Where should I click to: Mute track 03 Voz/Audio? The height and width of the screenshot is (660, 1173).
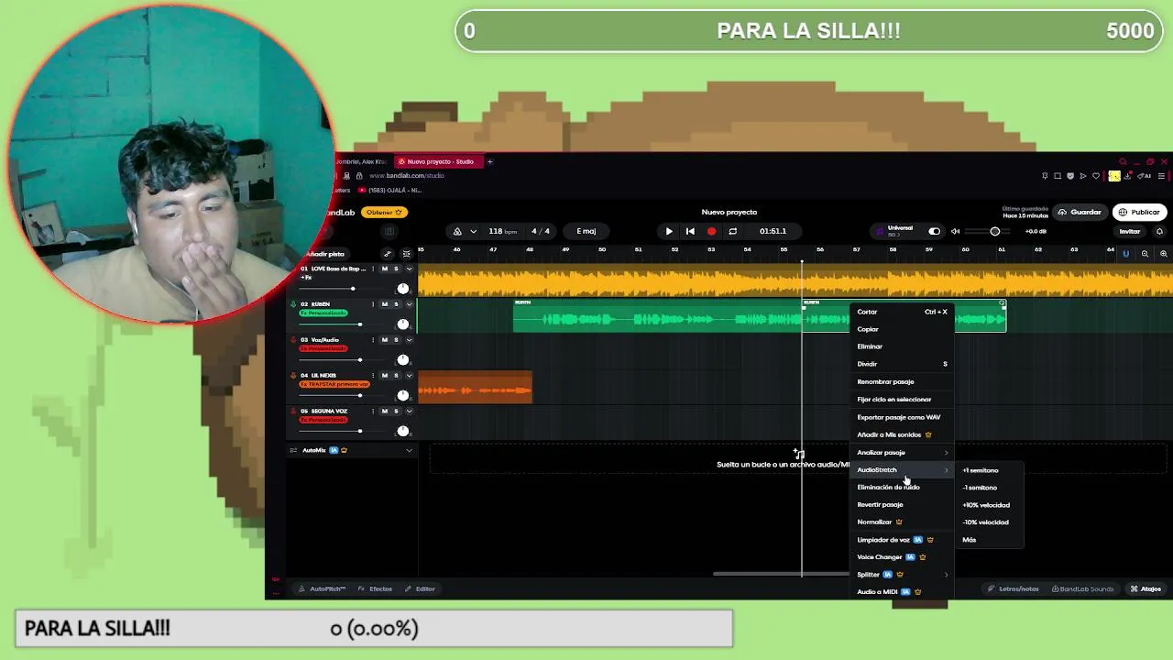pyautogui.click(x=384, y=340)
